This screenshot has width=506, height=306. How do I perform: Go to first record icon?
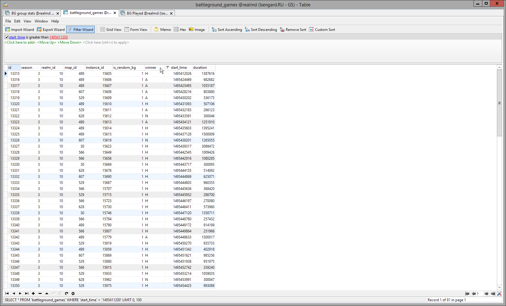(7, 293)
